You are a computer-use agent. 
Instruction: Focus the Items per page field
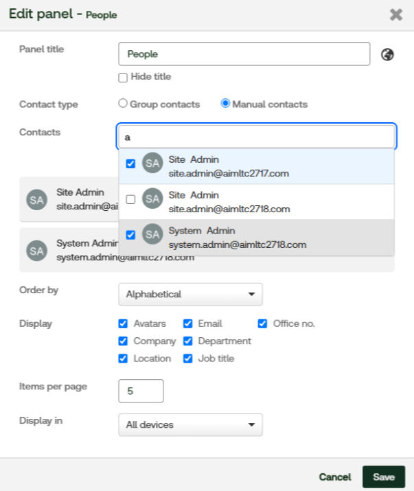tap(141, 391)
